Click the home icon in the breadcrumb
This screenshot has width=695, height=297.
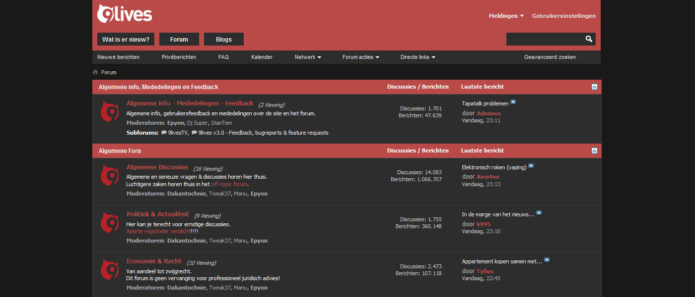(x=95, y=72)
